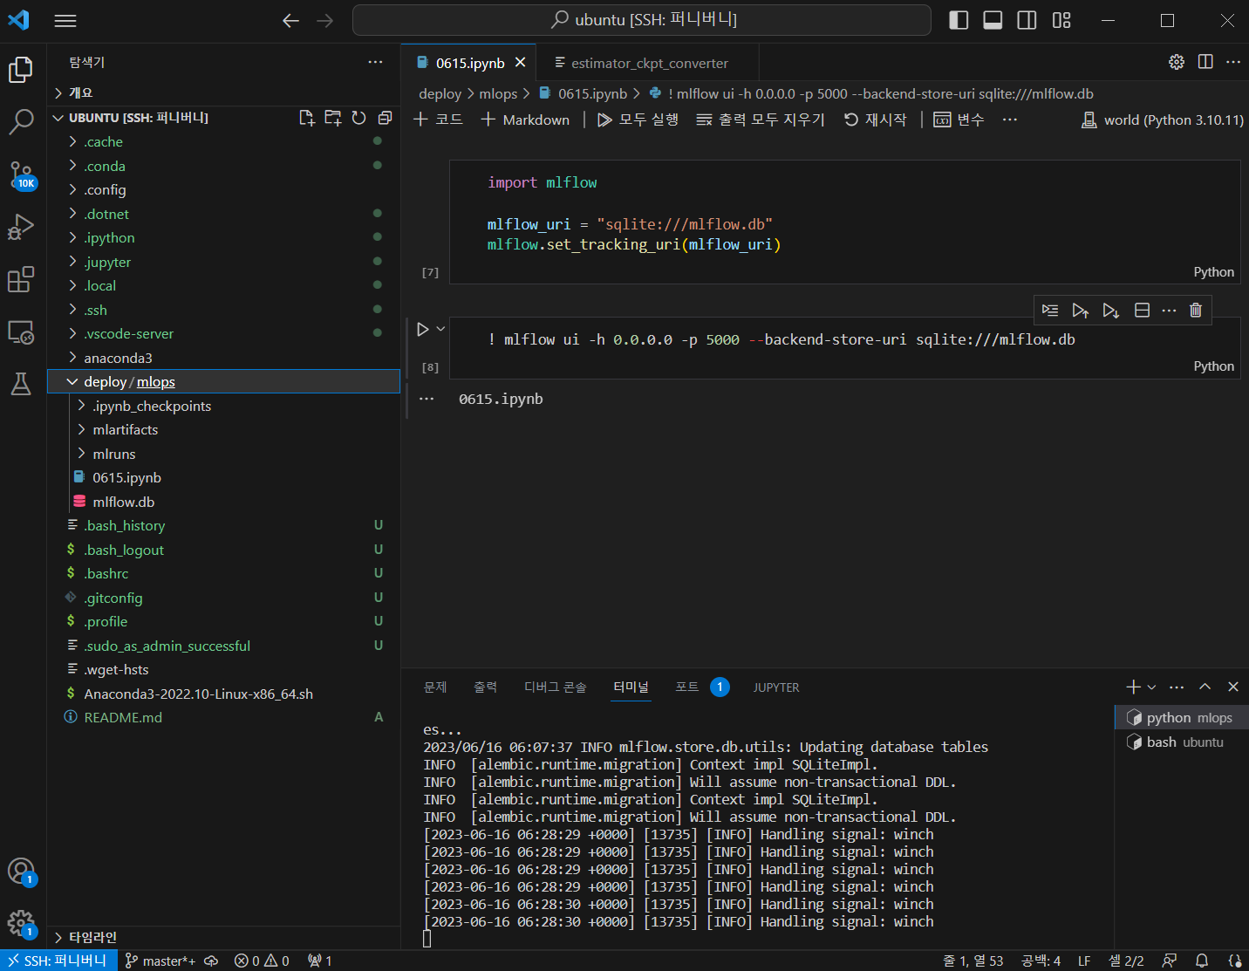Refresh the explorer file tree
This screenshot has width=1249, height=971.
click(358, 118)
